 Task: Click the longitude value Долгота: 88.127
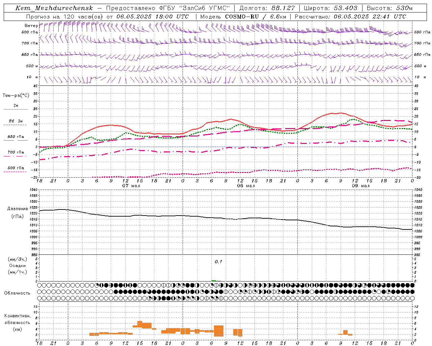267,8
